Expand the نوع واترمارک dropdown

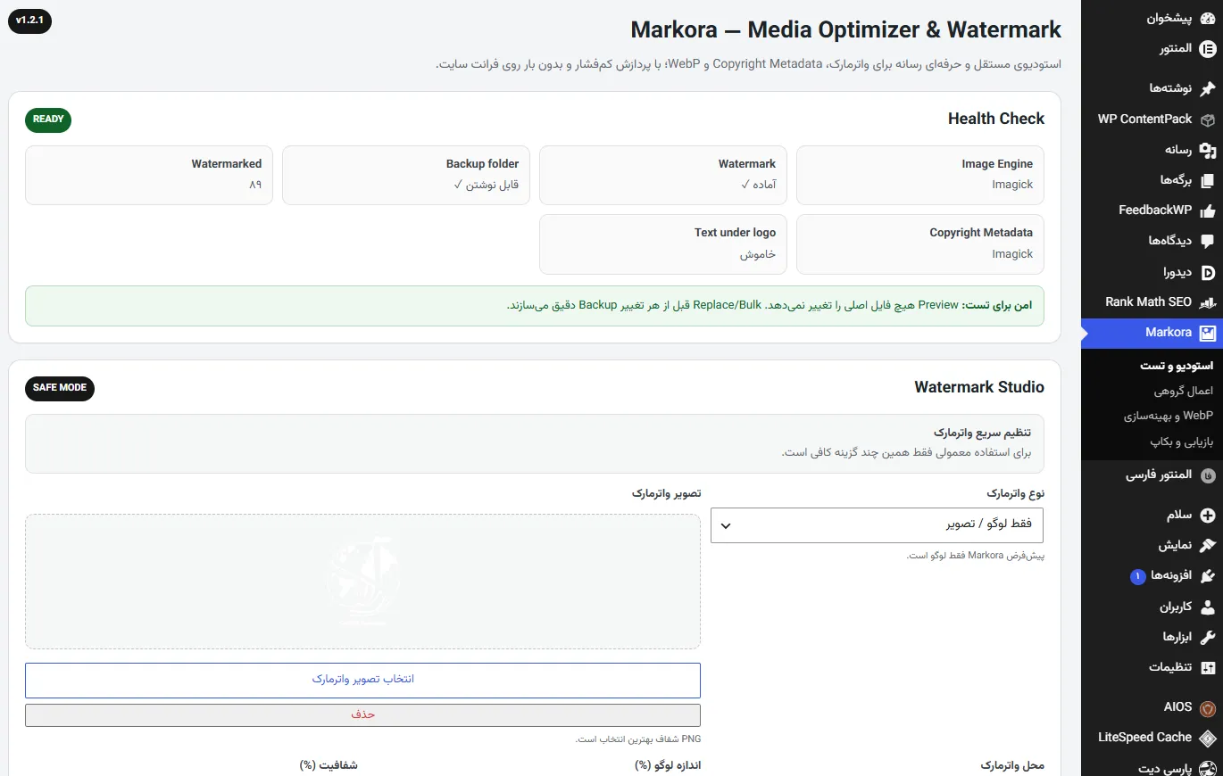pyautogui.click(x=877, y=525)
